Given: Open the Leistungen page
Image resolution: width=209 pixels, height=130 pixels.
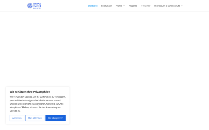Looking at the screenshot, I should [107, 6].
